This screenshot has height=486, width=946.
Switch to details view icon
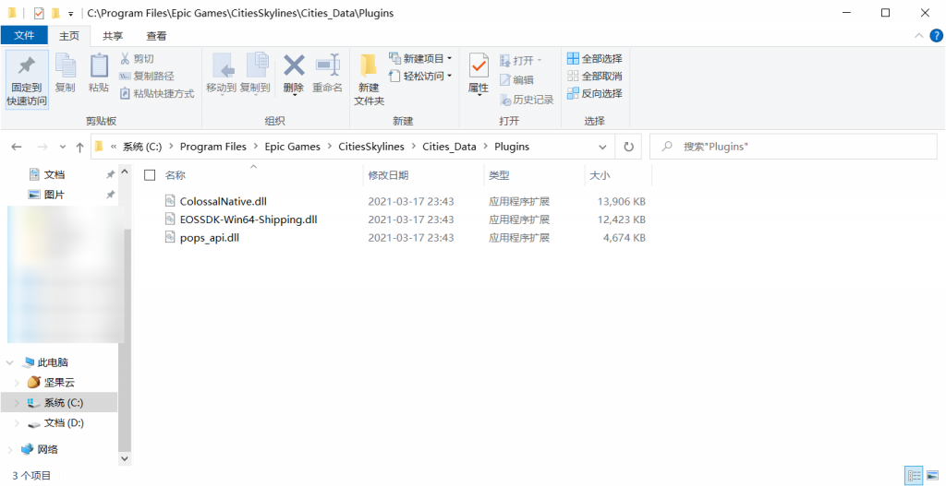914,475
